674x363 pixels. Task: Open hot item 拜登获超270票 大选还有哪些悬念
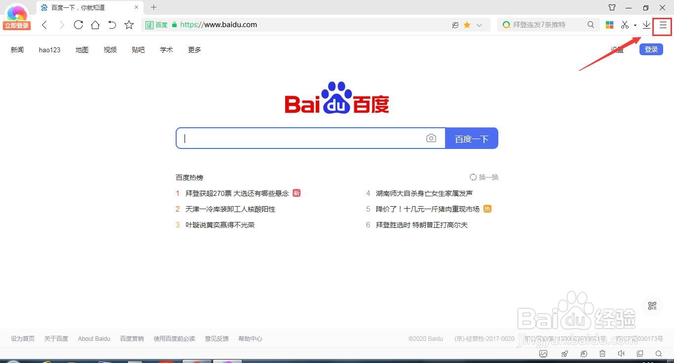point(237,193)
